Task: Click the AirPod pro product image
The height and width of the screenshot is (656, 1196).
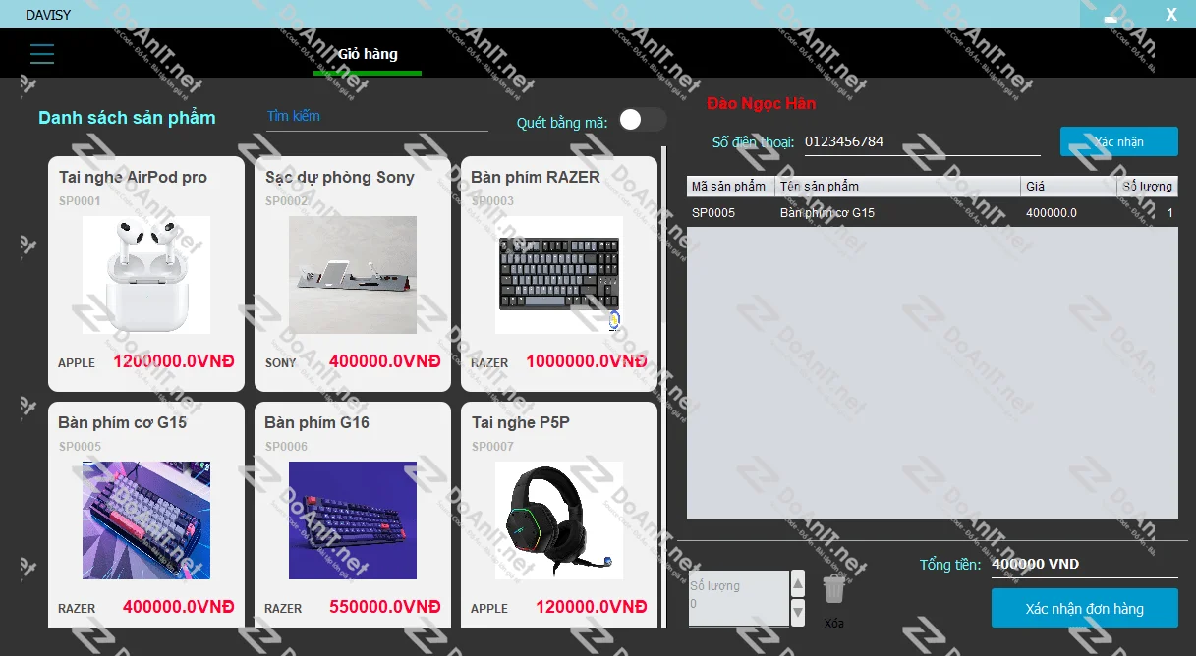Action: tap(145, 275)
